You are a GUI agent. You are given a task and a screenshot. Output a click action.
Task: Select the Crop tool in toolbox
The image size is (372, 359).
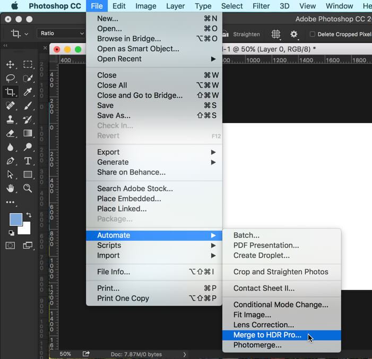pos(10,92)
